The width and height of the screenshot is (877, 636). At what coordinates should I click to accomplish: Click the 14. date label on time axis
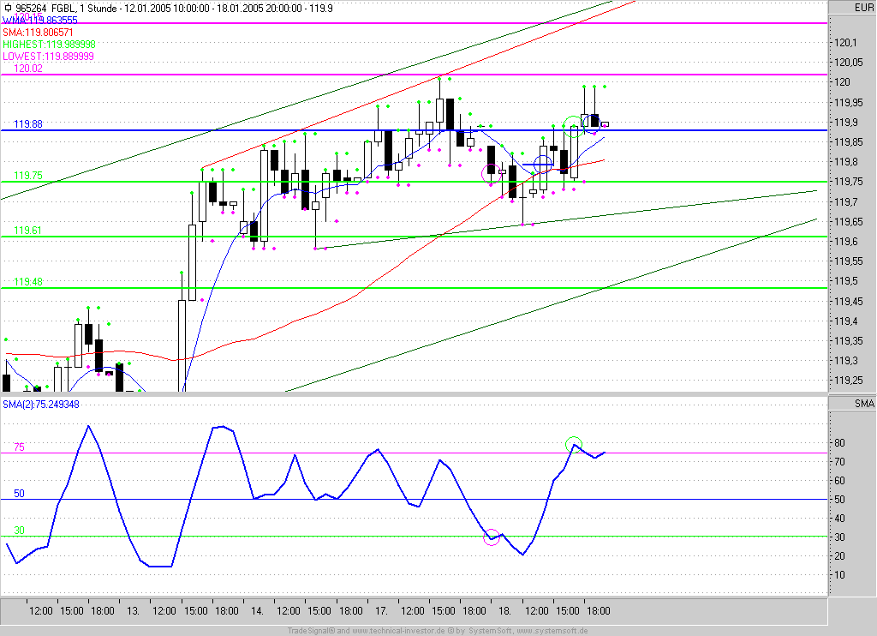point(257,611)
